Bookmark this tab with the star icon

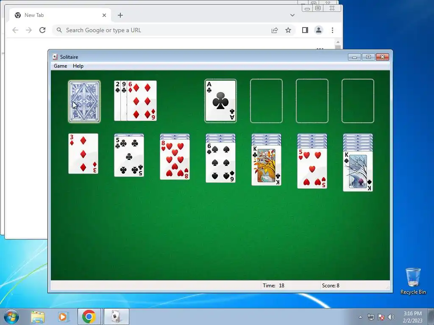288,30
